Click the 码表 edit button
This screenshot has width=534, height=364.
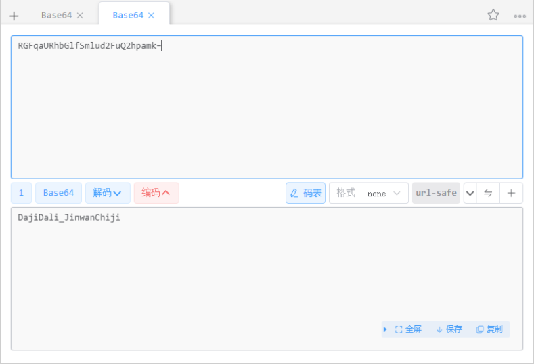[306, 193]
